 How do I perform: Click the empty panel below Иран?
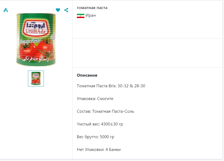(147, 53)
